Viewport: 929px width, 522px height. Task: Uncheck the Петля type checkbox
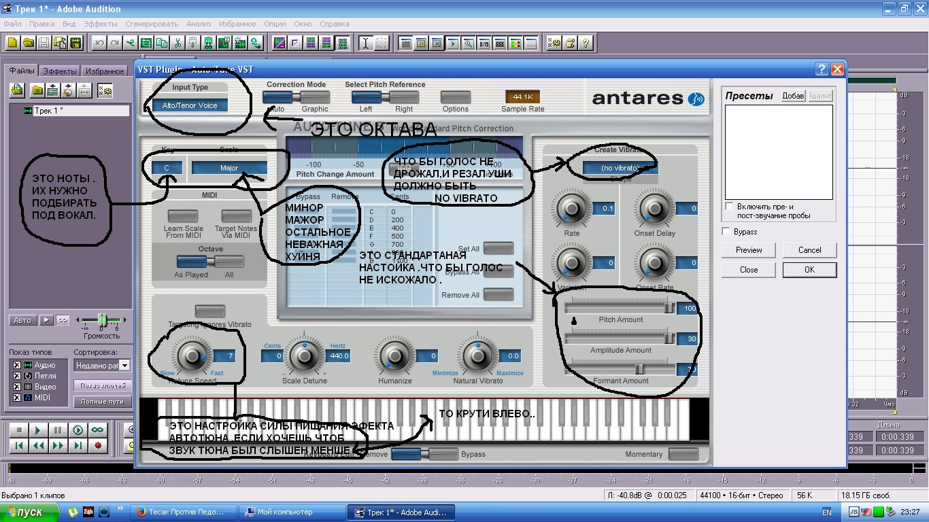click(x=17, y=376)
